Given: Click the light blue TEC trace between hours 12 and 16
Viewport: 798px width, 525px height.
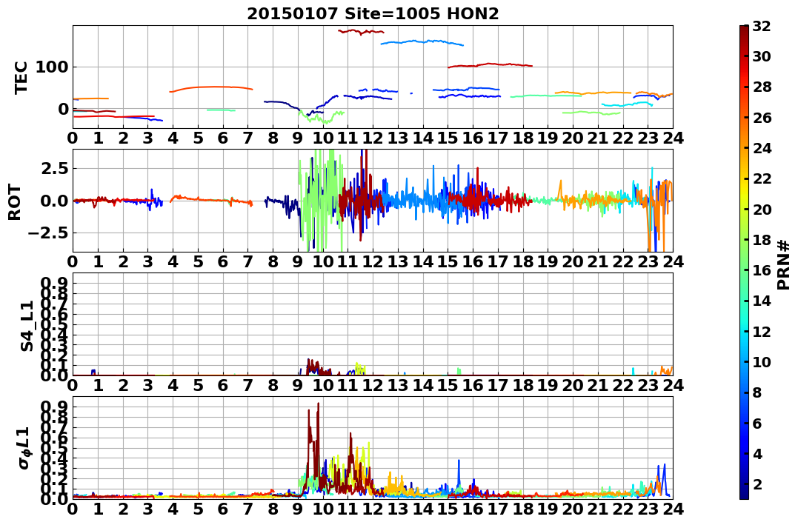Looking at the screenshot, I should tap(422, 41).
